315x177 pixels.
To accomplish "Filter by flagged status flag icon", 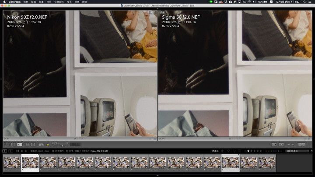I will tap(222, 151).
